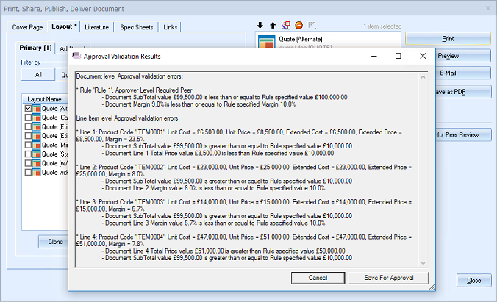Viewport: 497px width, 302px height.
Task: Uncheck the checked Quote (Alt layout checkbox
Action: pos(28,109)
